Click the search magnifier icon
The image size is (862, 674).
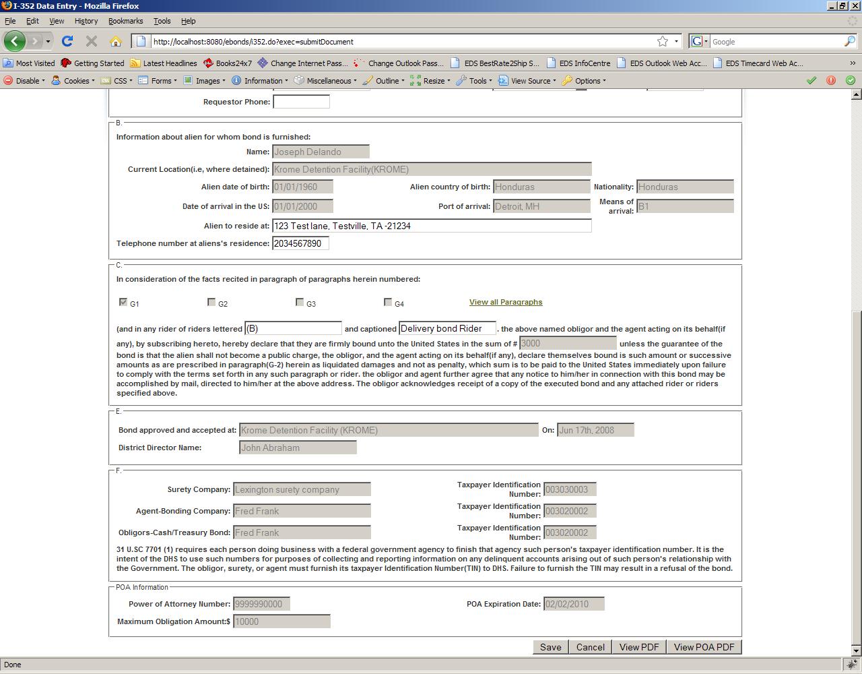[x=849, y=41]
